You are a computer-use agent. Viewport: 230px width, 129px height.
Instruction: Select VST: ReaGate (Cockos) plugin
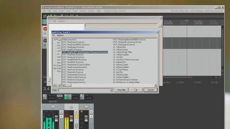[73, 54]
